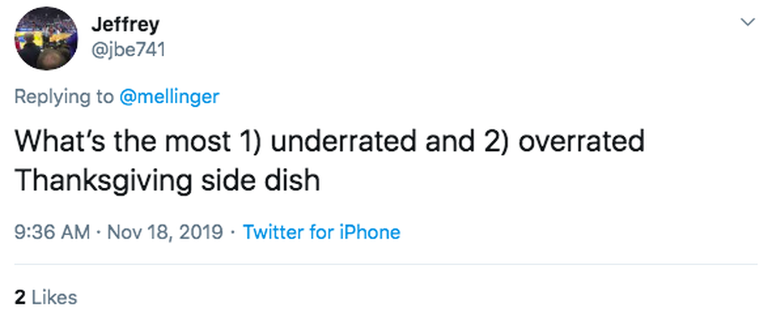Click the 9:36 AM timestamp
Image resolution: width=776 pixels, height=325 pixels.
[52, 233]
